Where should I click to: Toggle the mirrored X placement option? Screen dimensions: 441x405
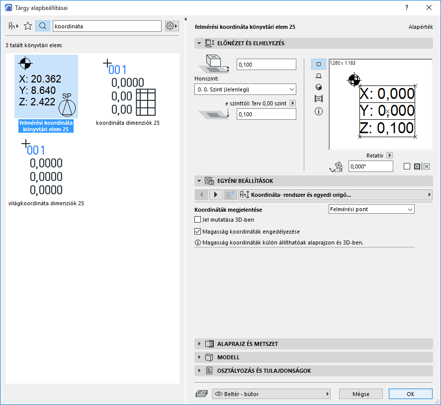tap(417, 166)
